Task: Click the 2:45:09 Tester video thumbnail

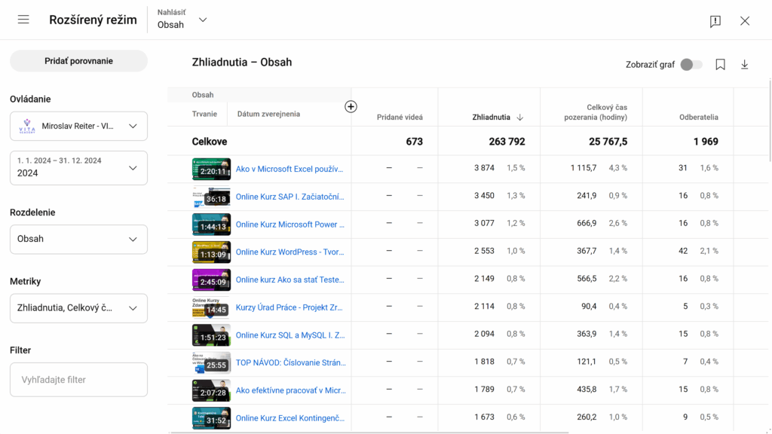Action: 211,280
